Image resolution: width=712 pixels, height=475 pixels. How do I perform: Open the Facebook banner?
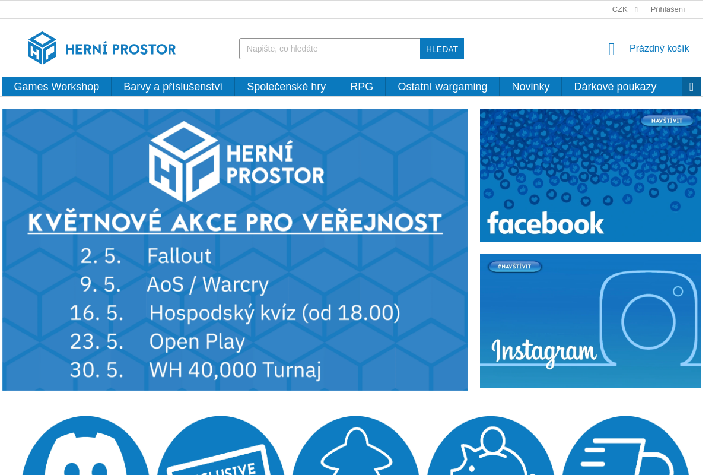590,175
